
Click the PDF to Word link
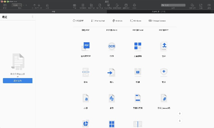coord(112,30)
